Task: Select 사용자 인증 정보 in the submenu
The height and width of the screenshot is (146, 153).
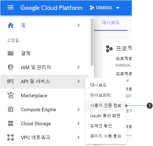Action: 106,106
